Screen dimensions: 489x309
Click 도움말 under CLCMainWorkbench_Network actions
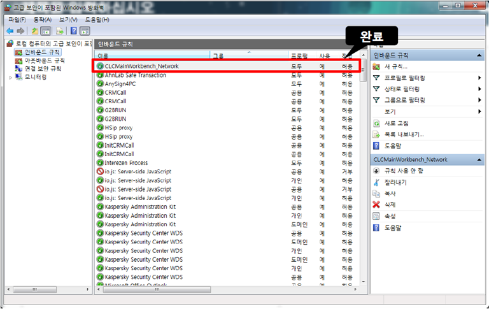tap(393, 228)
